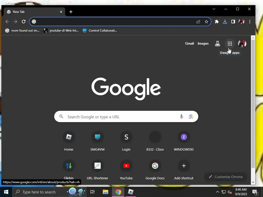The width and height of the screenshot is (263, 197).
Task: Reload the page
Action: pos(24,22)
